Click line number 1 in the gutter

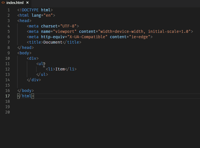coord(8,10)
